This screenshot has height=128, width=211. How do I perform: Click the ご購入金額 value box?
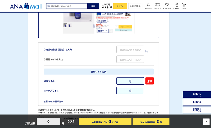click(x=48, y=122)
